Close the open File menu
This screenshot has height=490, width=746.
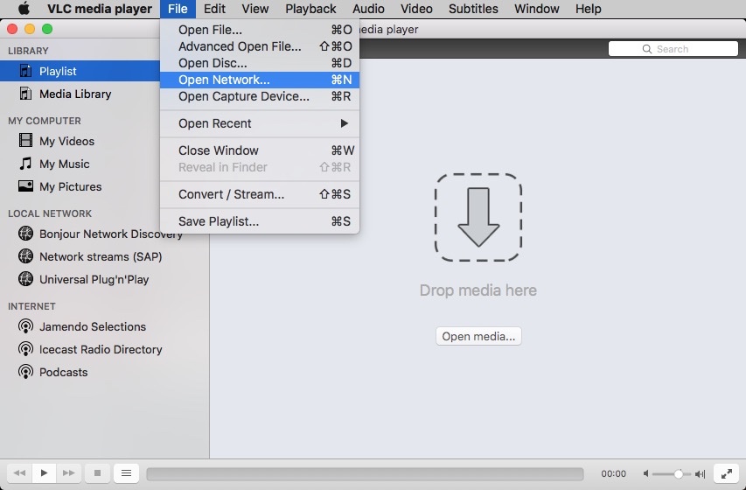point(178,9)
